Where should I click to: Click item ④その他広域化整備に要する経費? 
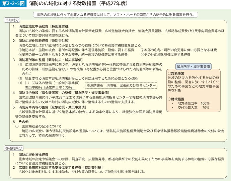point(165,55)
